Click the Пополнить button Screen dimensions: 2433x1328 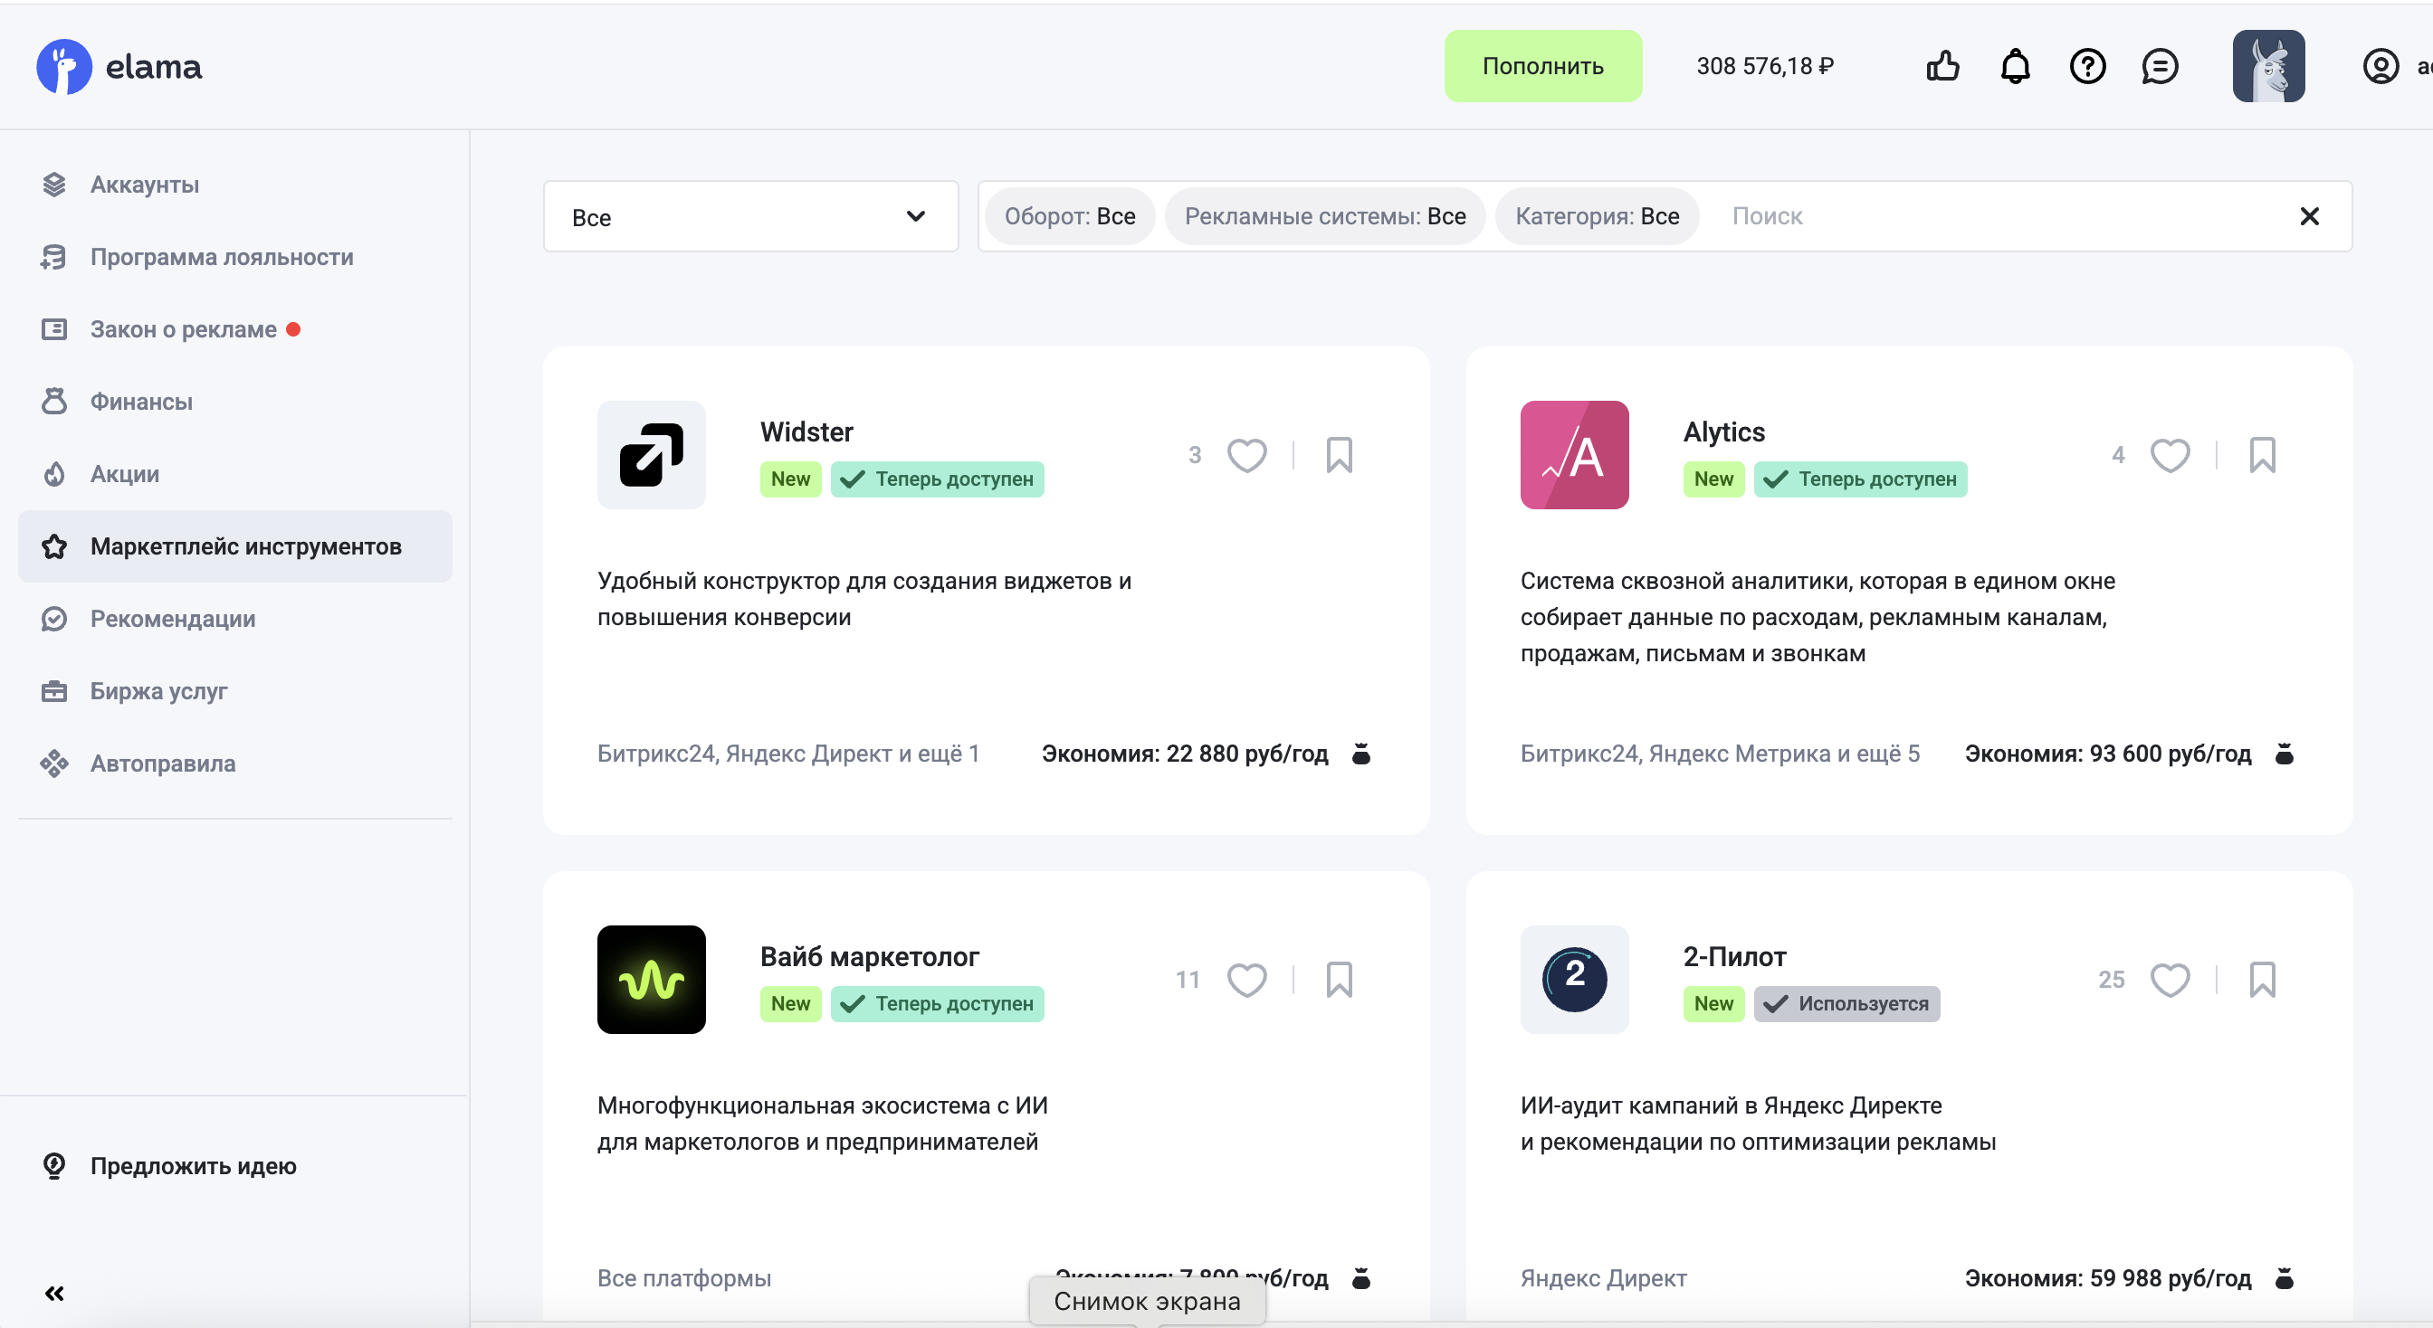1541,65
